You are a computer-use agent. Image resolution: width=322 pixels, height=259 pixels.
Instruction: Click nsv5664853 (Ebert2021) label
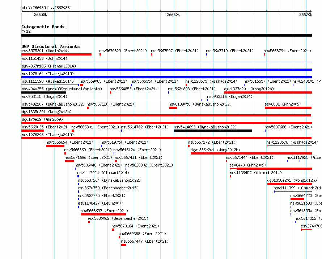pyautogui.click(x=134, y=89)
